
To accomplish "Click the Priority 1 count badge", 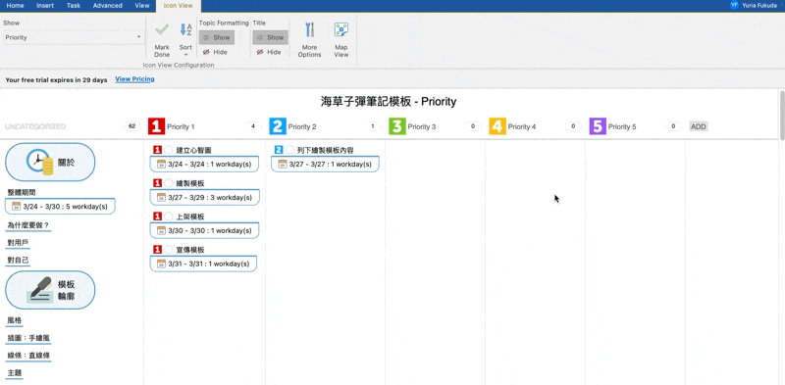I will [x=253, y=126].
